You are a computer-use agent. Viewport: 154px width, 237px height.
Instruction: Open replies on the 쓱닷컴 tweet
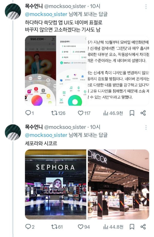pyautogui.click(x=30, y=113)
